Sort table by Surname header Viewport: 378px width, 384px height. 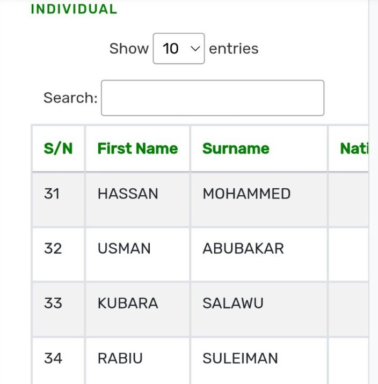236,149
